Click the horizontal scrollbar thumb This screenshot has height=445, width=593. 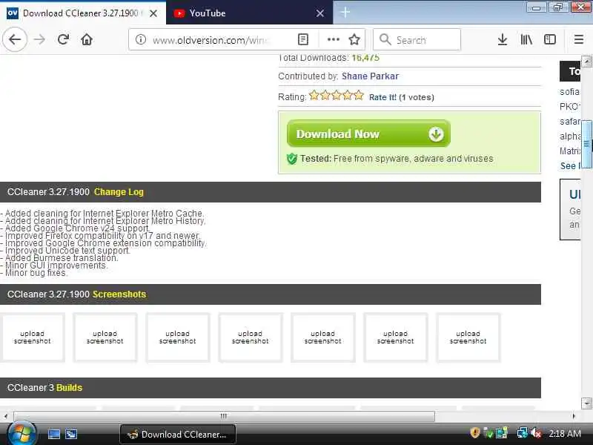point(224,416)
